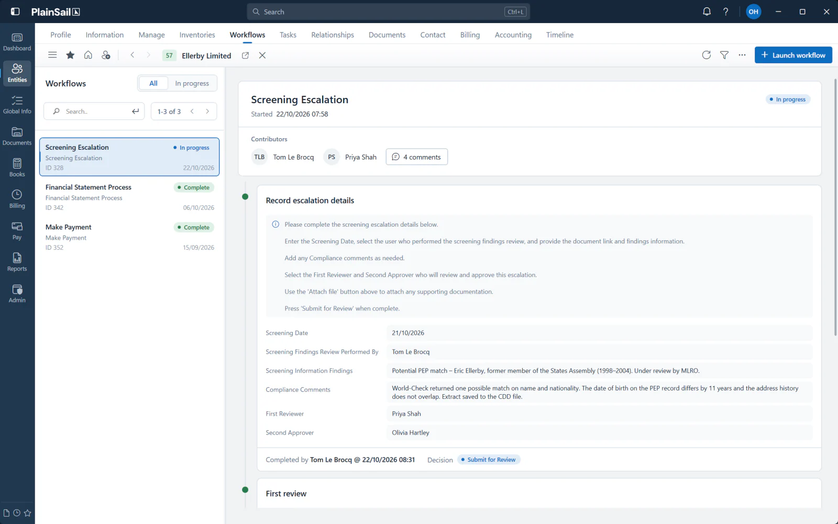The image size is (838, 524).
Task: Click the workflows search field
Action: [94, 112]
